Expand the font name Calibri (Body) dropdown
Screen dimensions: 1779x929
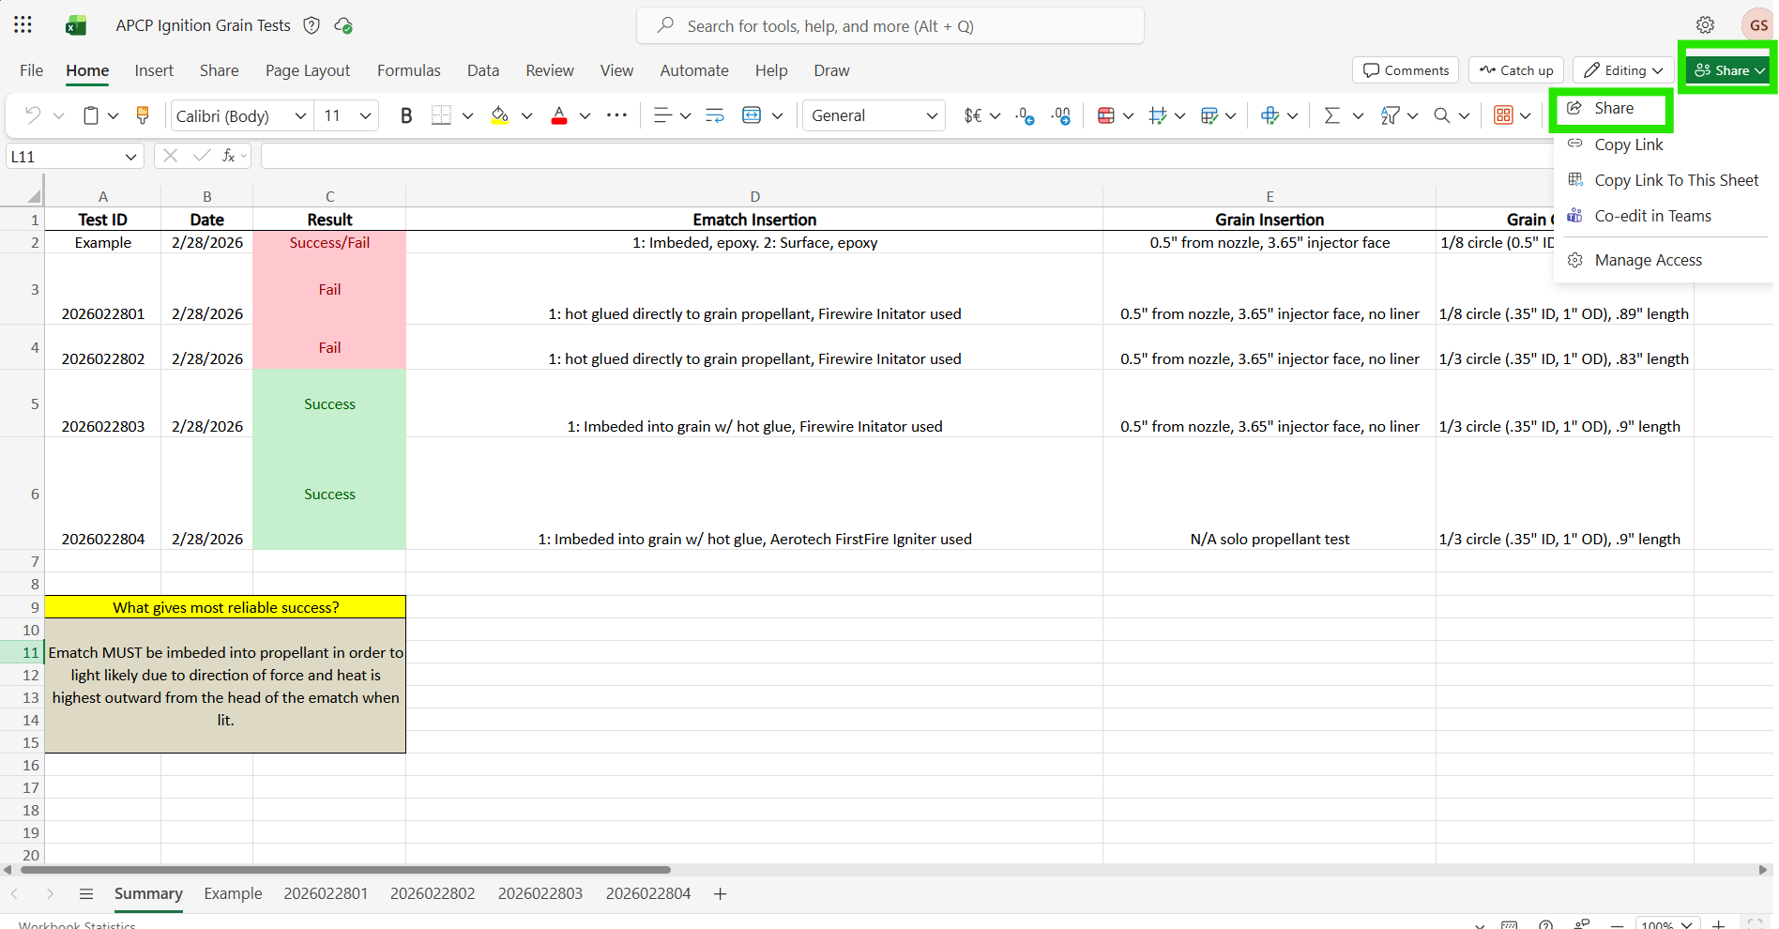[x=300, y=115]
